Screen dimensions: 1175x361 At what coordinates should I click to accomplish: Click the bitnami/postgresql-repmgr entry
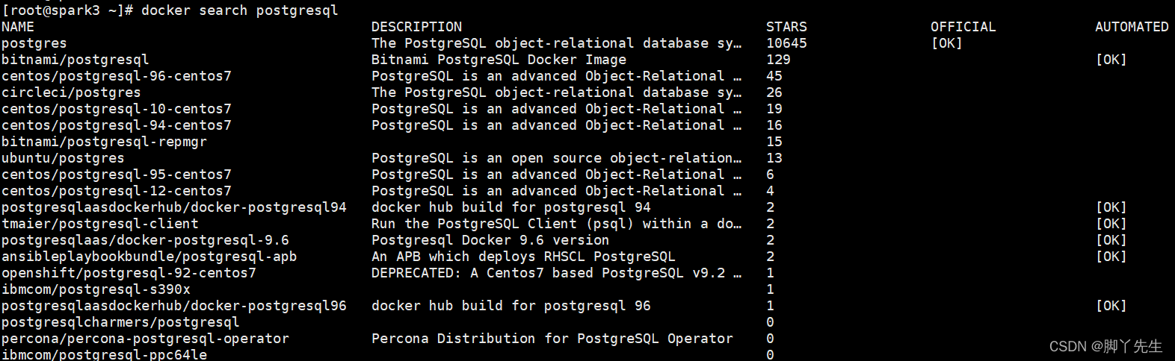[104, 142]
